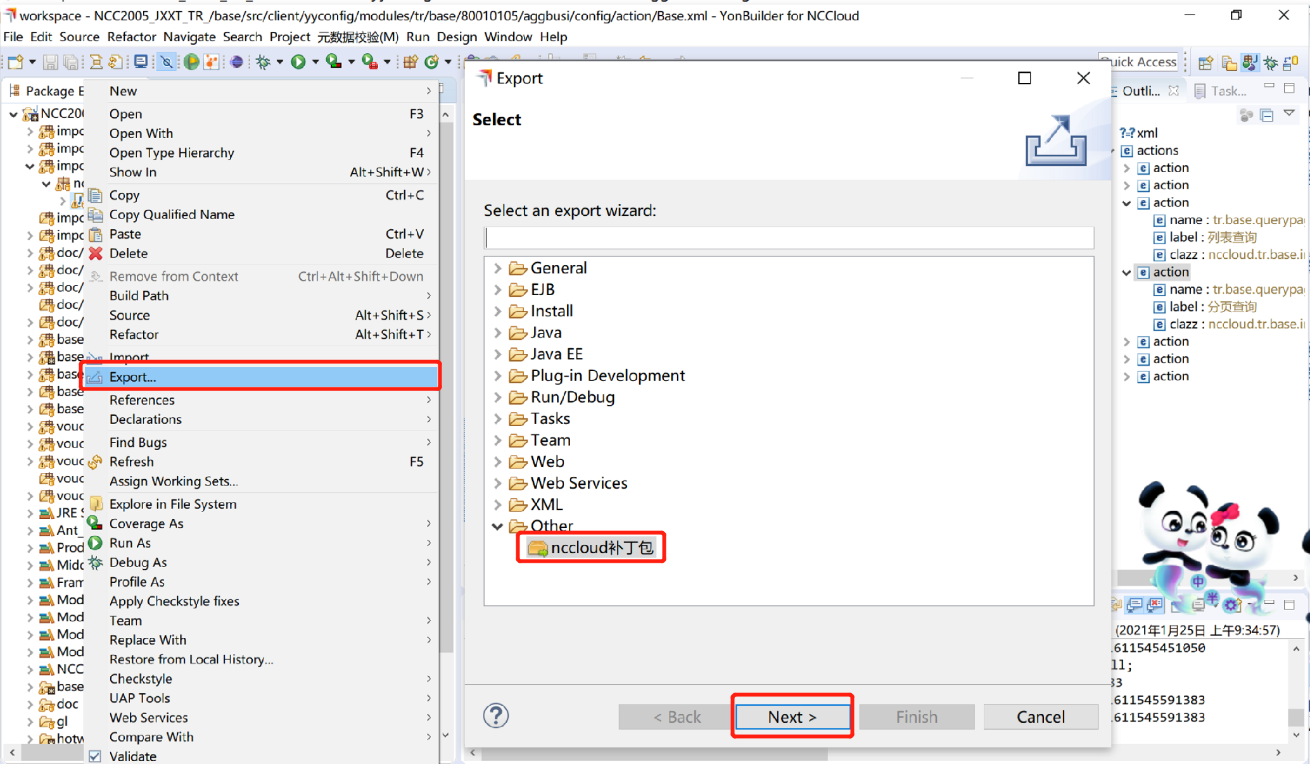The image size is (1310, 764).
Task: Click the Next > button
Action: 792,717
